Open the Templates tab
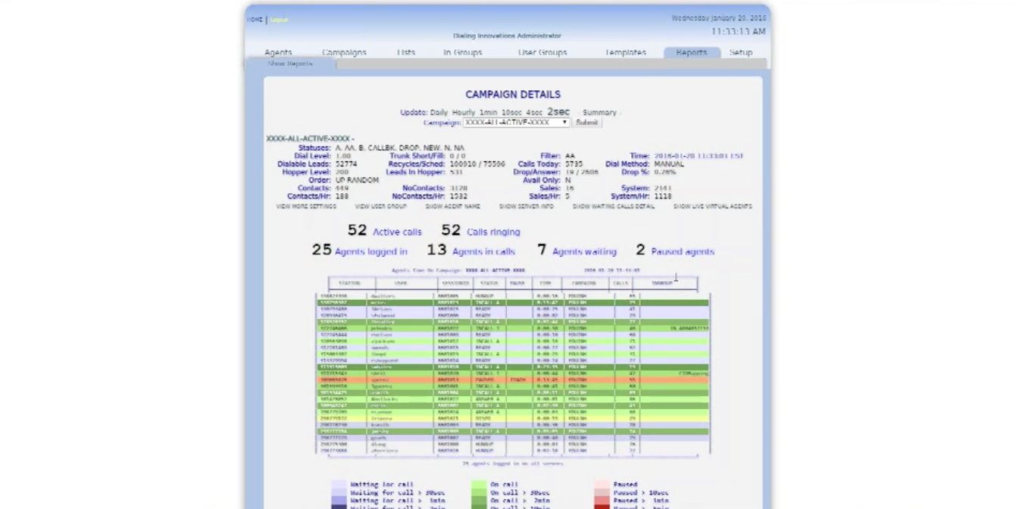The image size is (1016, 509). (626, 53)
